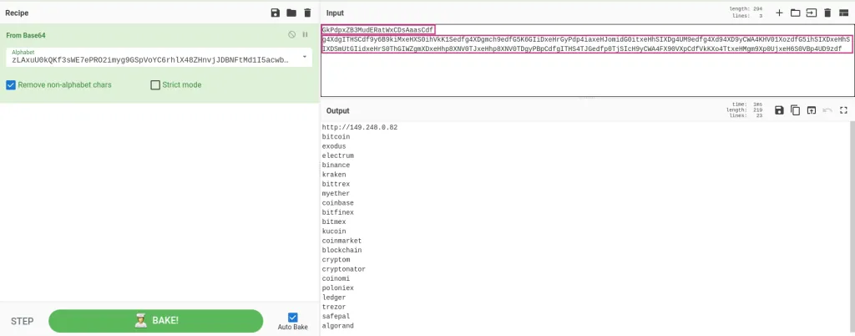
Task: Save the current recipe
Action: coord(276,13)
